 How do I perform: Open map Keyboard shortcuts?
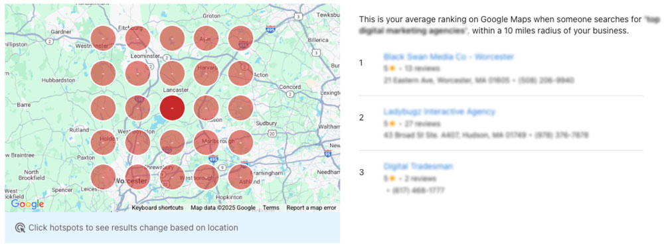(x=157, y=208)
